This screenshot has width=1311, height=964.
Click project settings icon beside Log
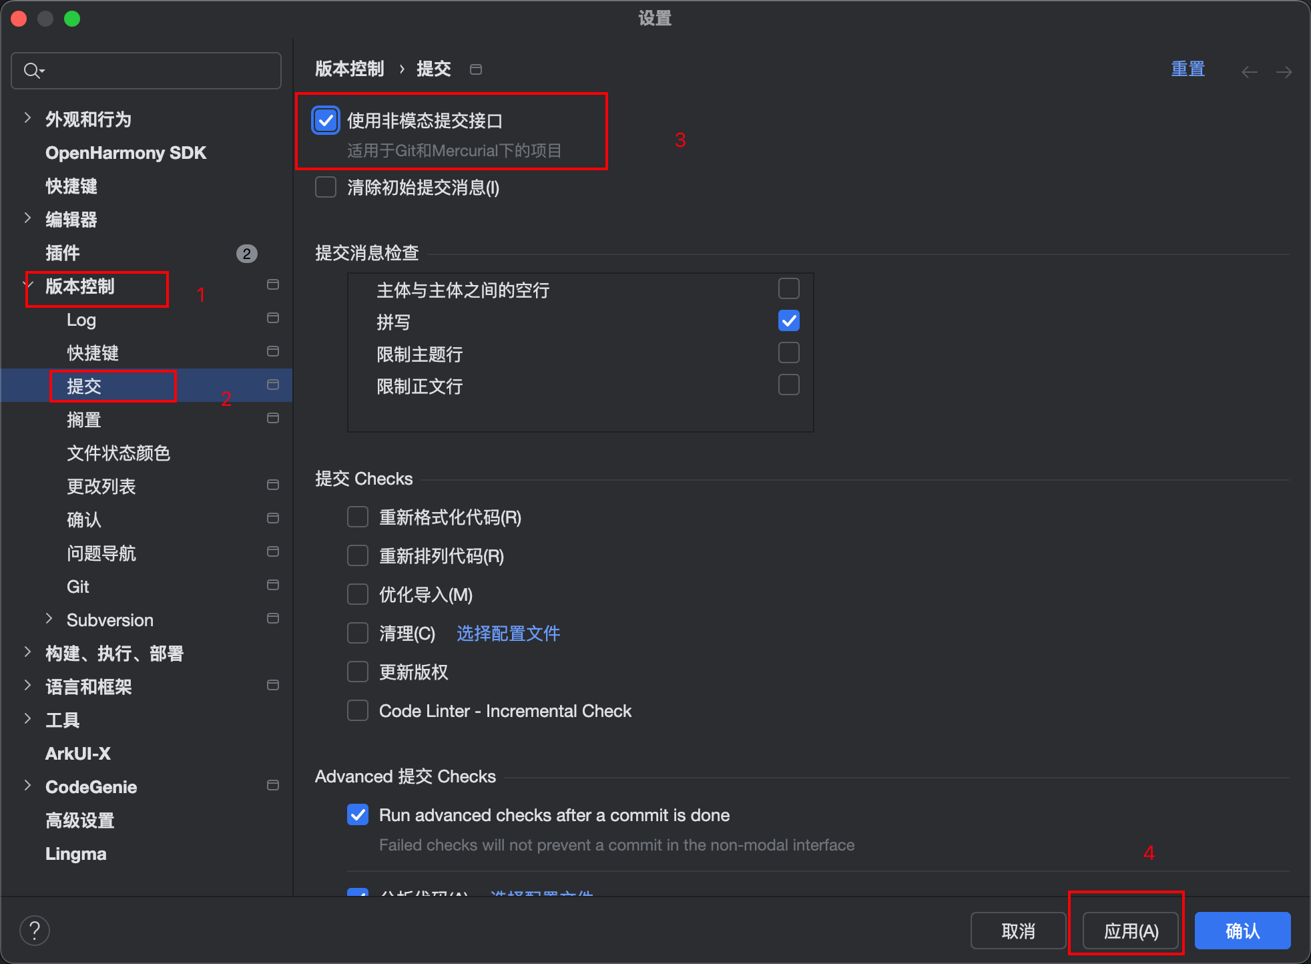pos(272,318)
